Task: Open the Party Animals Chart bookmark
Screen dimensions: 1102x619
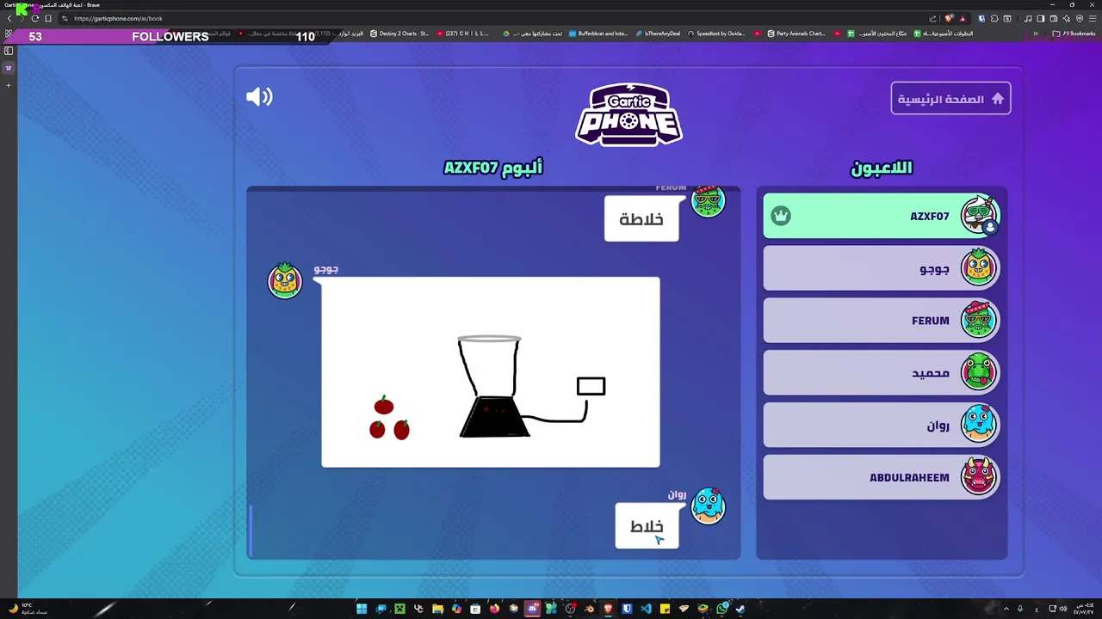Action: (797, 34)
